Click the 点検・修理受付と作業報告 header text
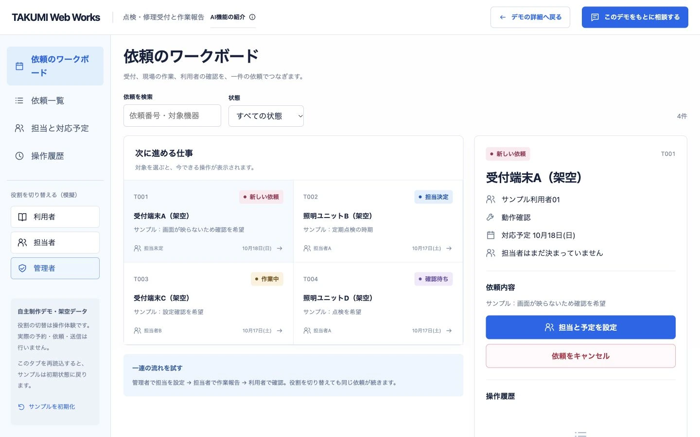This screenshot has width=700, height=437. 163,17
